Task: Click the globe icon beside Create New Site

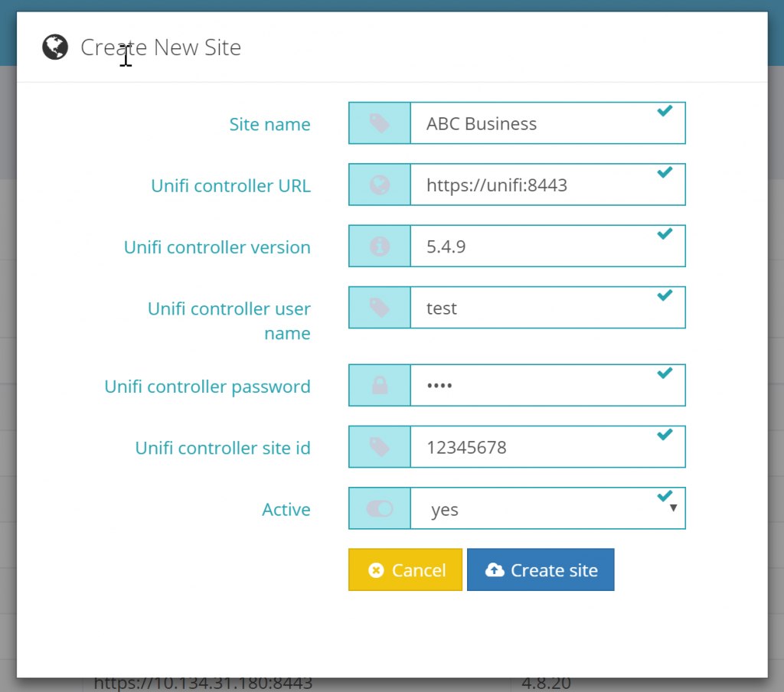Action: (55, 47)
